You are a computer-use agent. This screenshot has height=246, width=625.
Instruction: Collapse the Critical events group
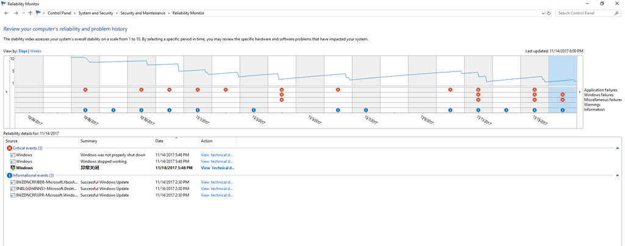[x=618, y=148]
